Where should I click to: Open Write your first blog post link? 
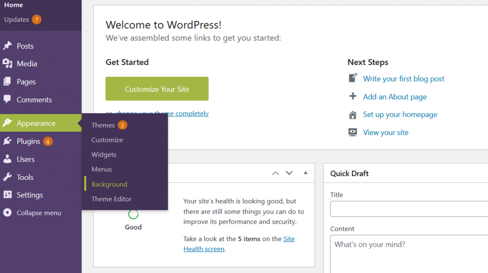pyautogui.click(x=404, y=79)
